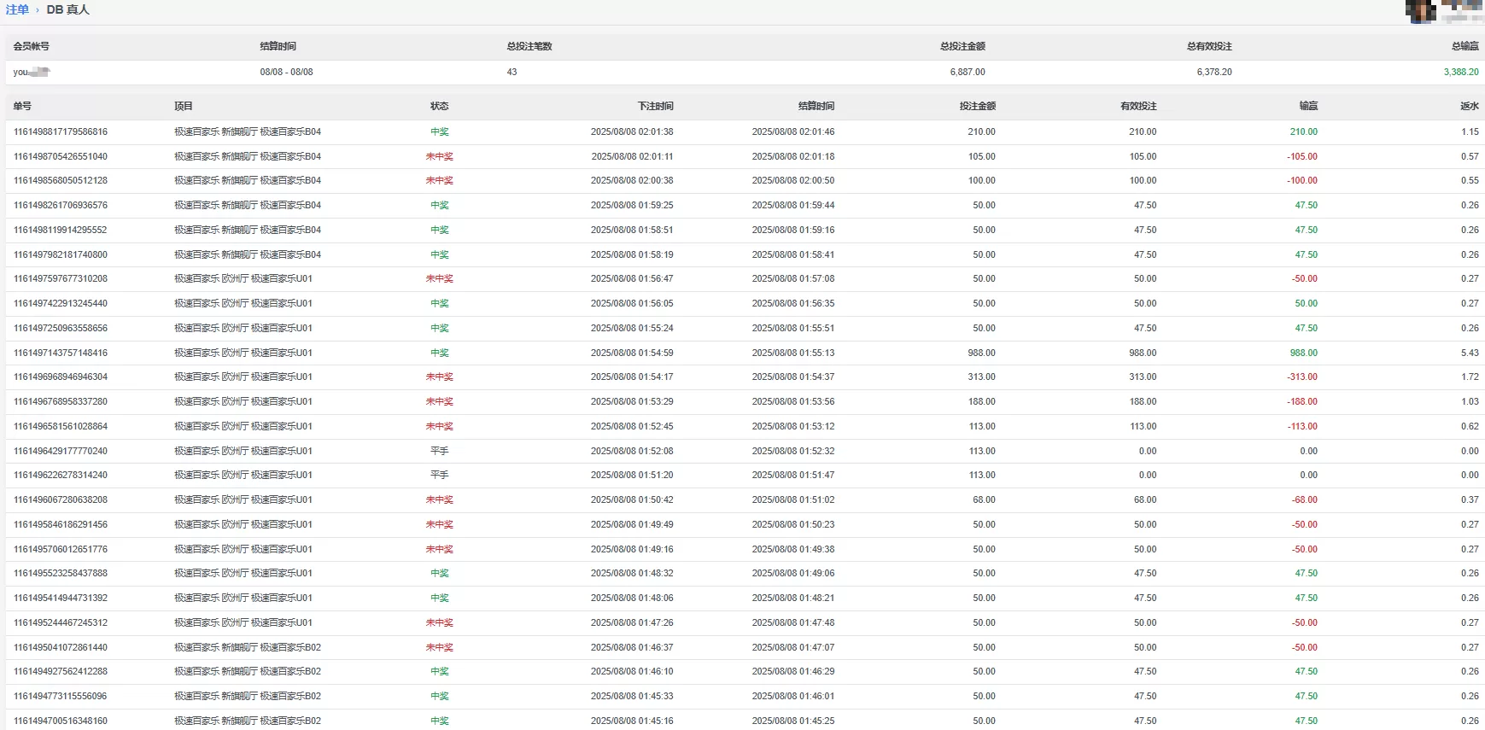Click the 项目 column header
The image size is (1485, 730).
coord(184,106)
